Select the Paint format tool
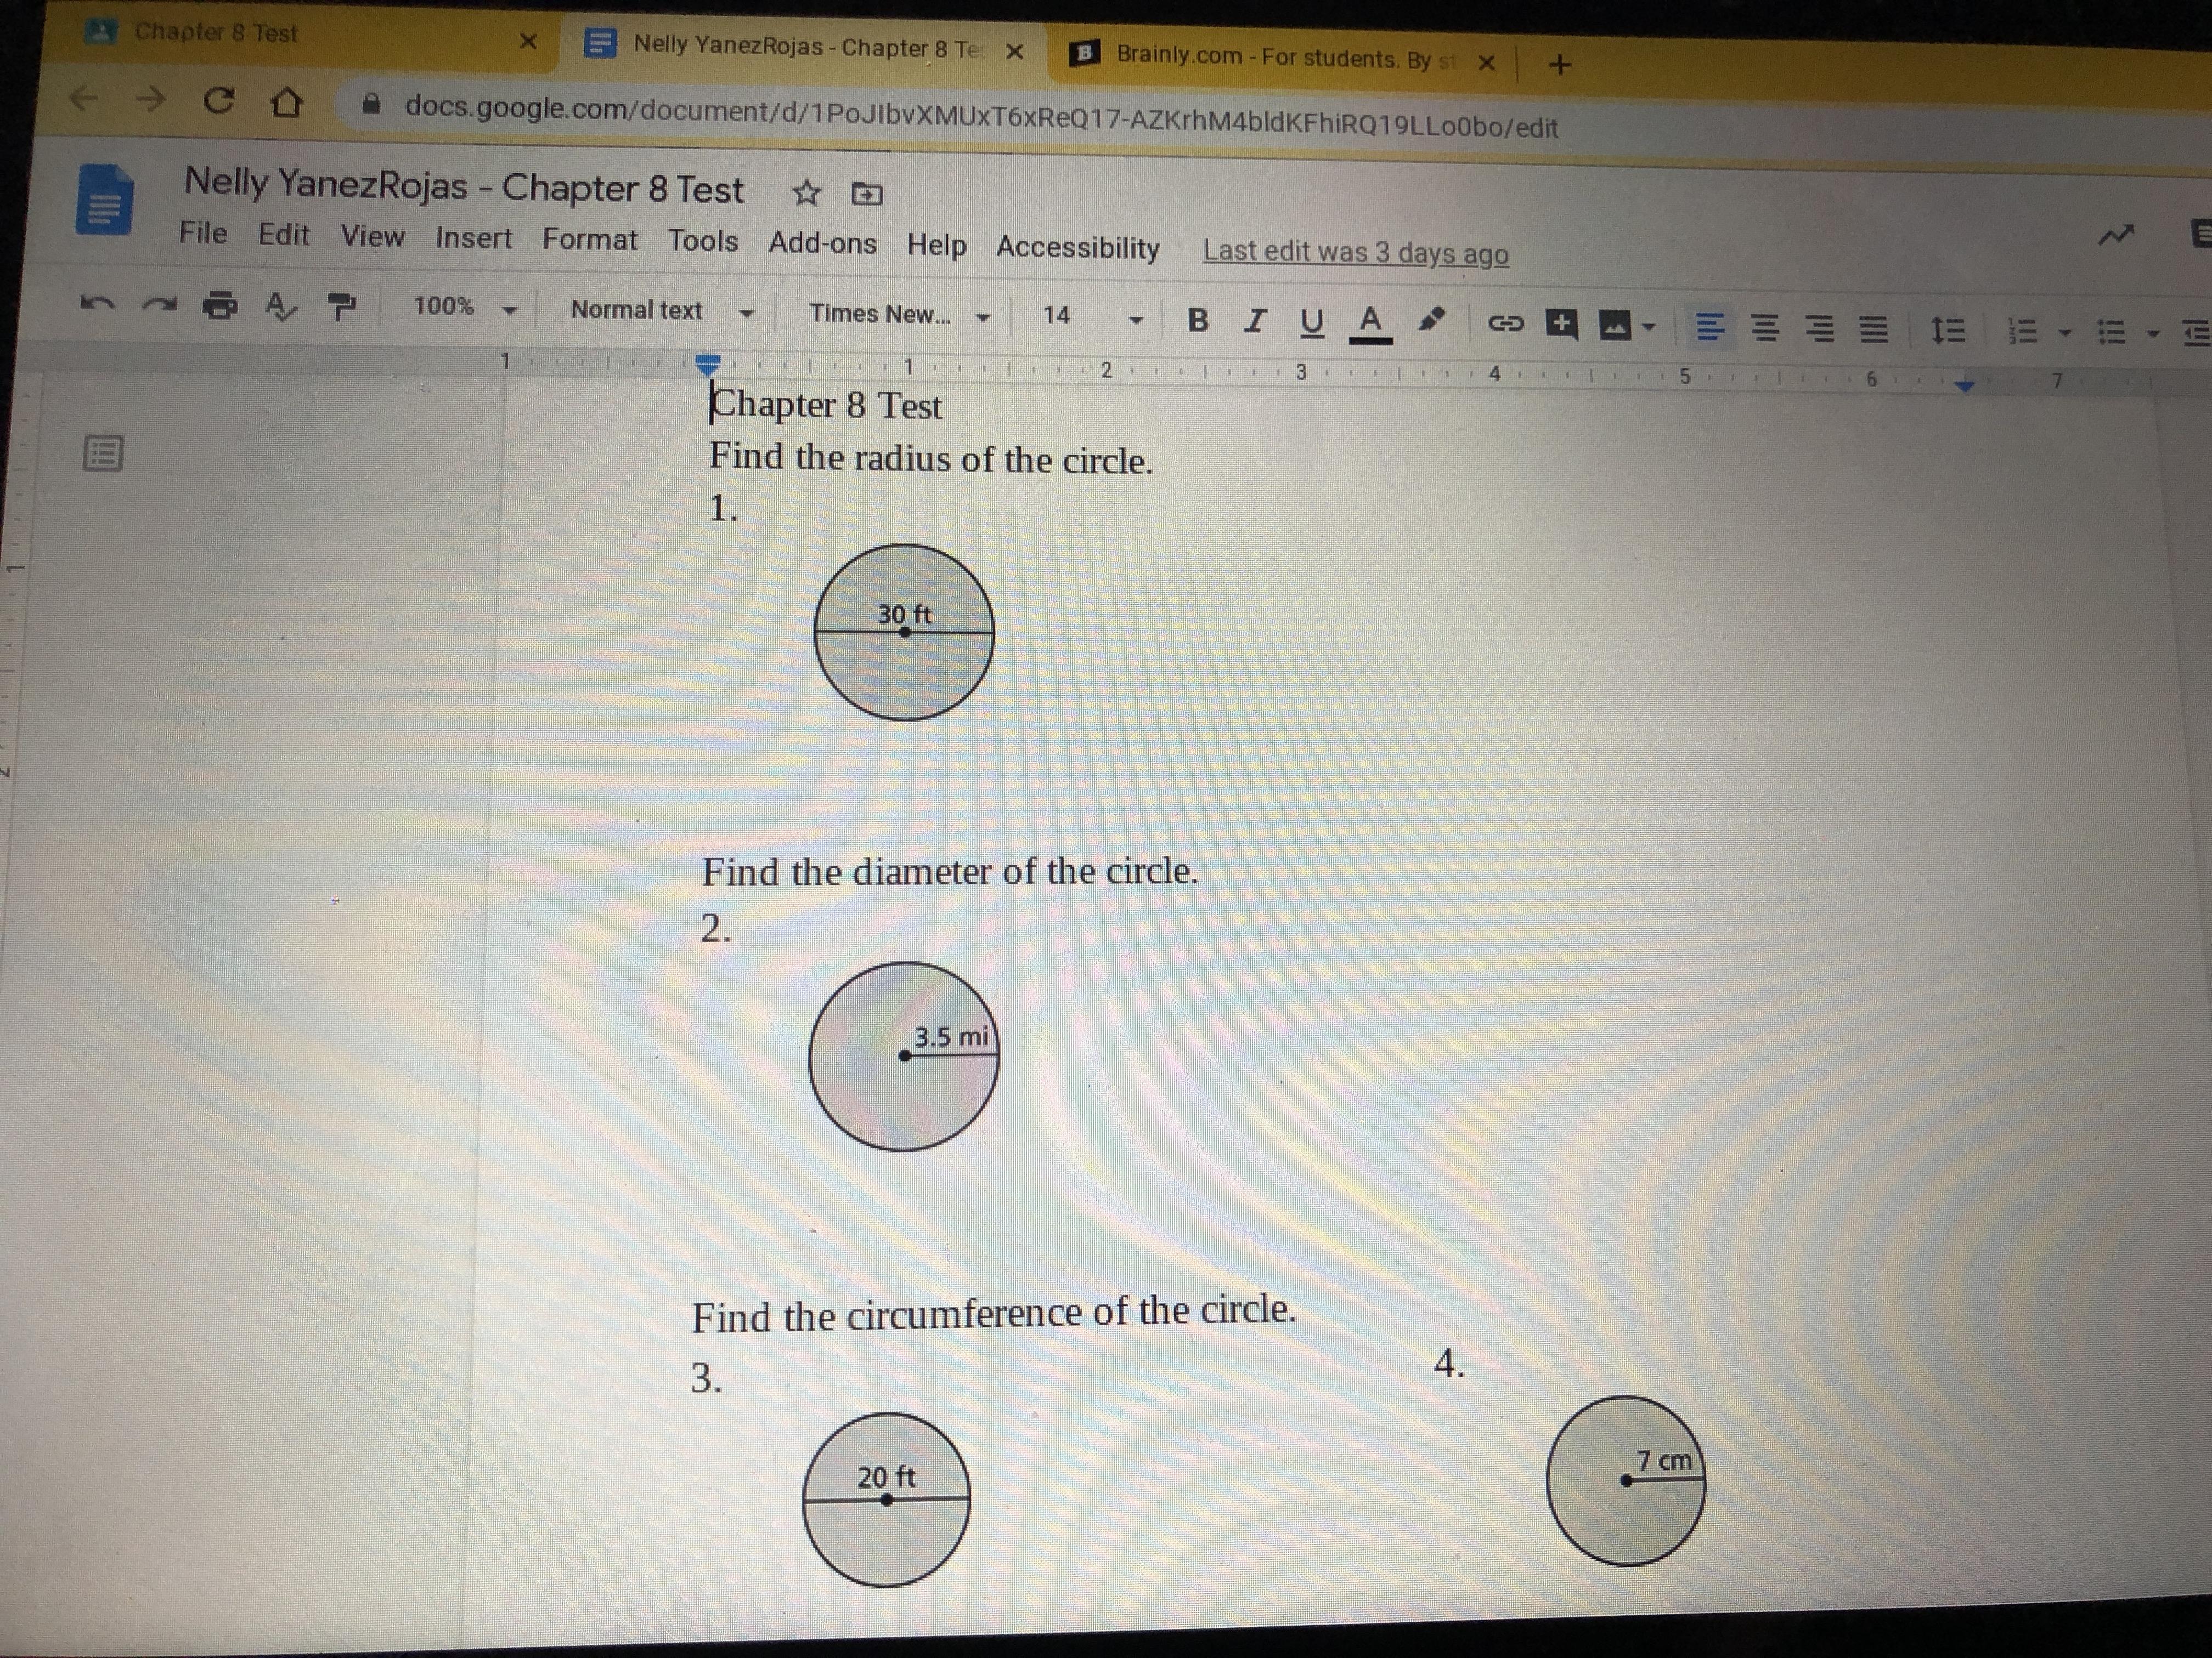Image resolution: width=2212 pixels, height=1658 pixels. coord(342,306)
